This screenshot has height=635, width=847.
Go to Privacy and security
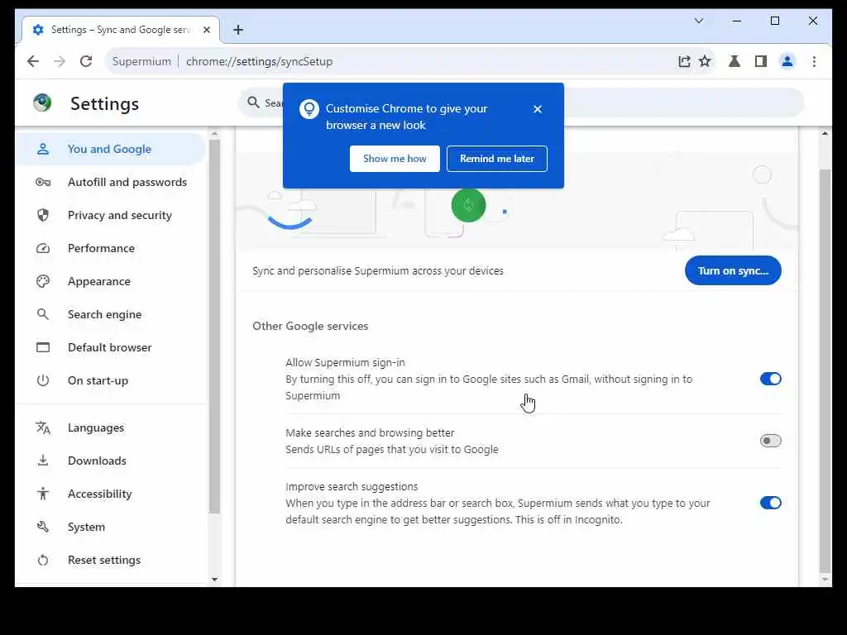tap(111, 215)
